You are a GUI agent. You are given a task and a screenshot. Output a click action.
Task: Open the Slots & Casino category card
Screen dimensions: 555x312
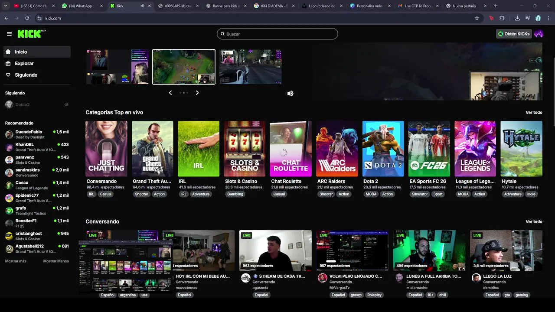[x=245, y=149]
